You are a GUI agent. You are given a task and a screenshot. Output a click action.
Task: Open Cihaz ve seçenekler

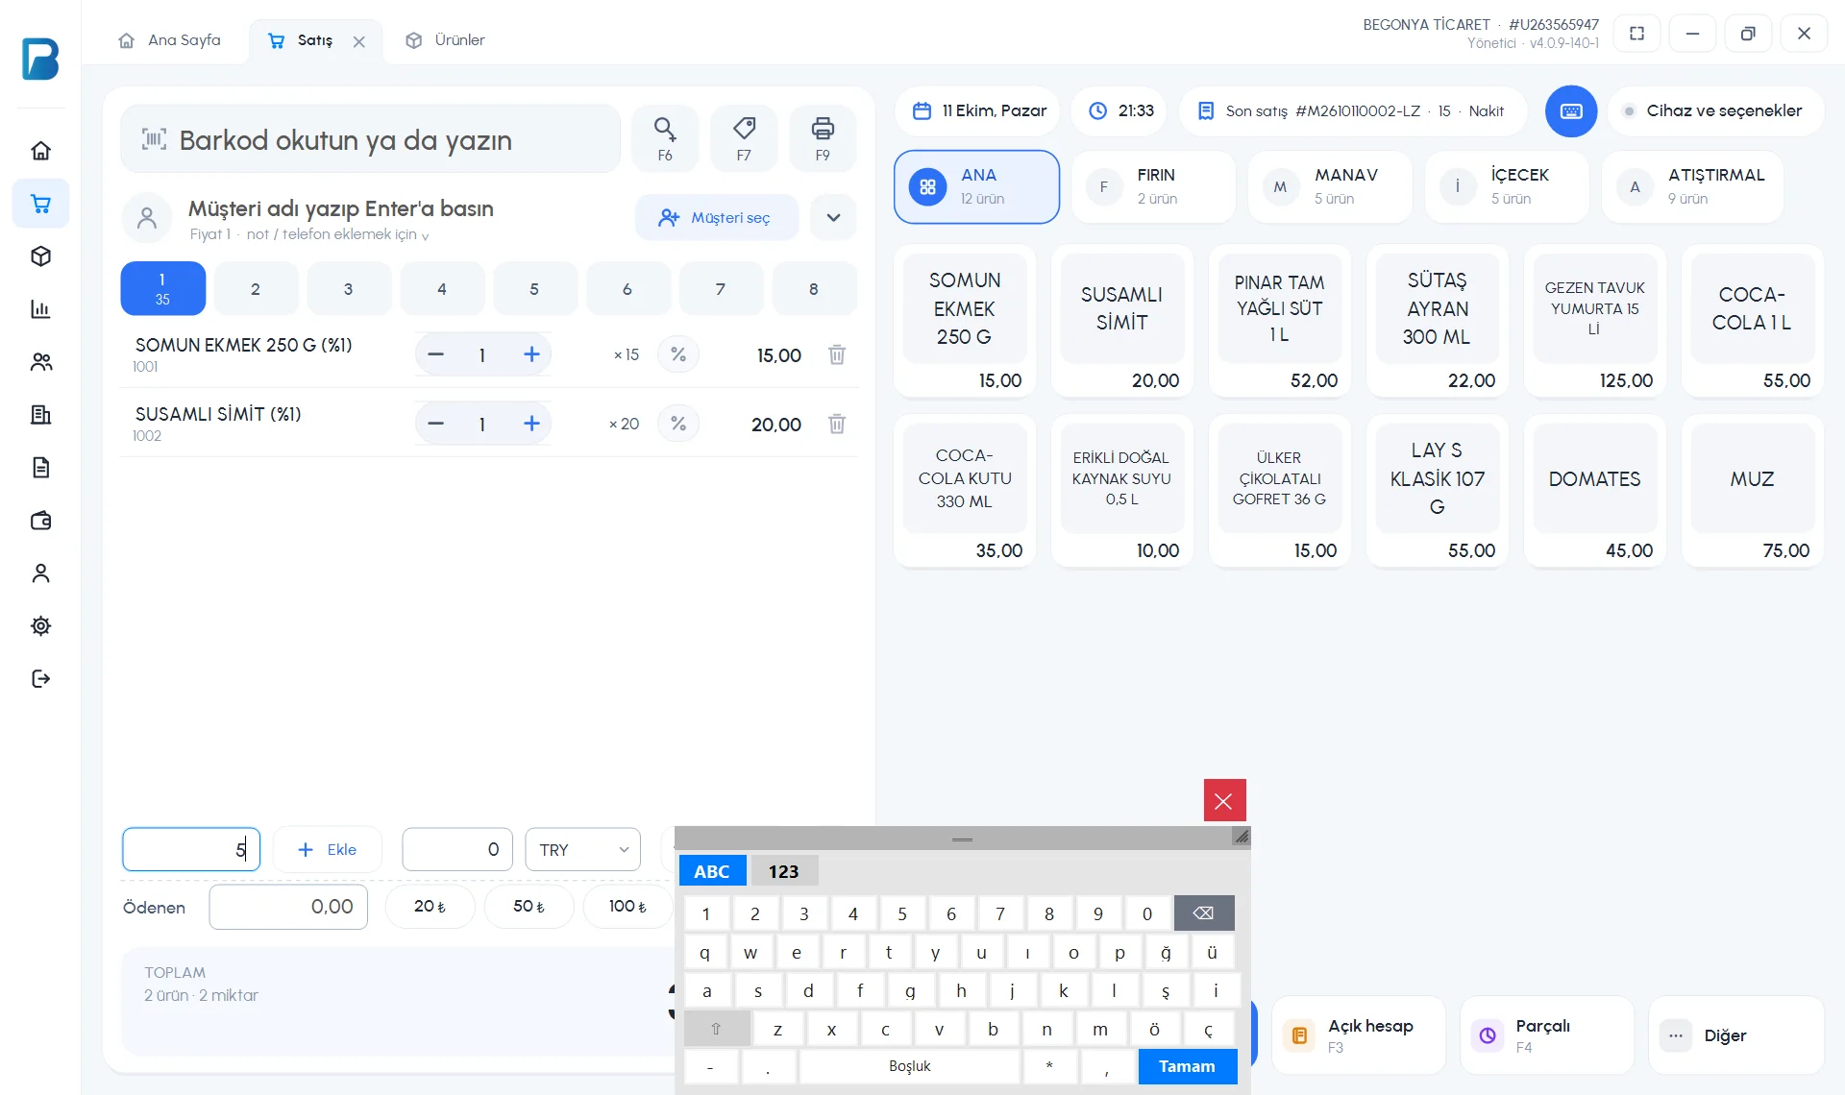click(1714, 111)
